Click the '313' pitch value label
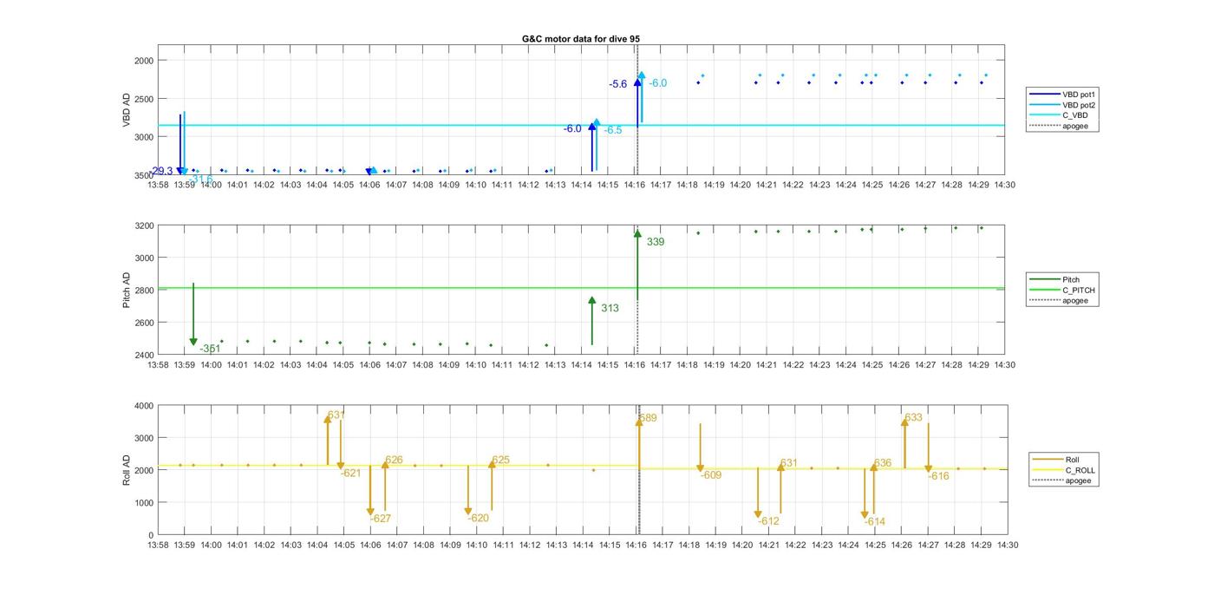 point(610,308)
